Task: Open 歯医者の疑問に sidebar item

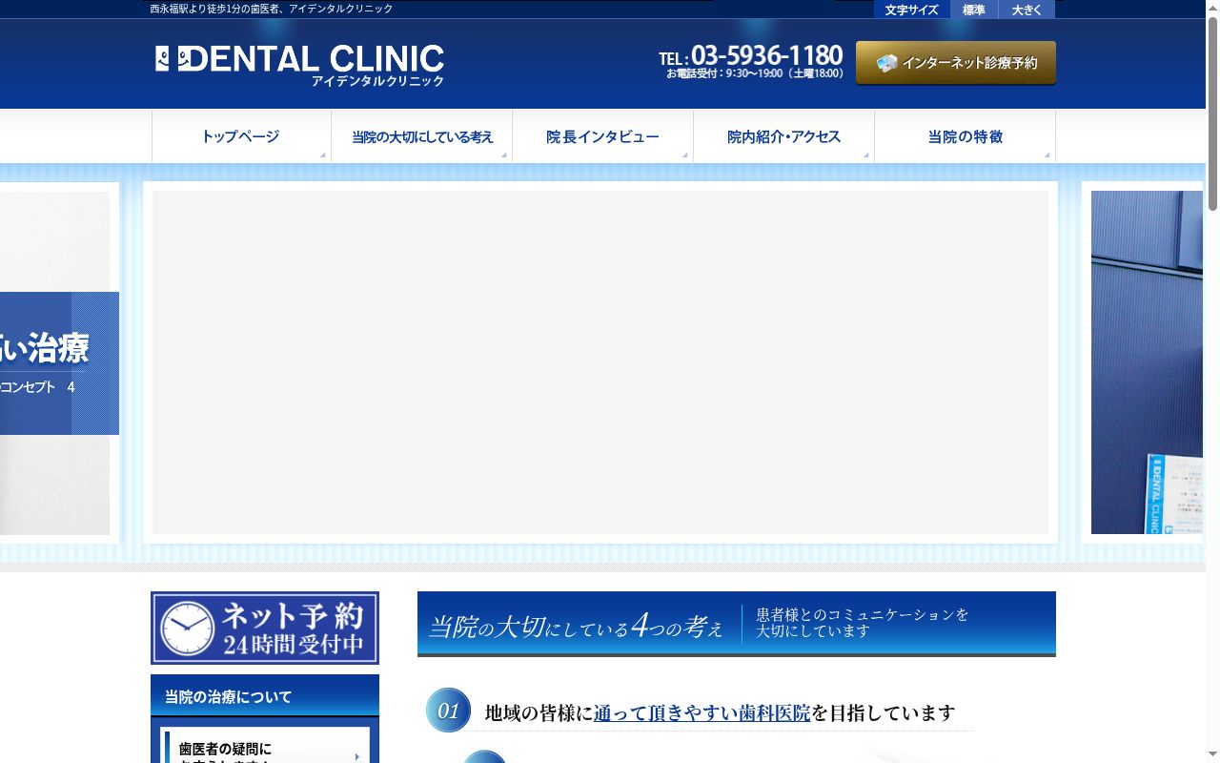Action: (x=266, y=746)
